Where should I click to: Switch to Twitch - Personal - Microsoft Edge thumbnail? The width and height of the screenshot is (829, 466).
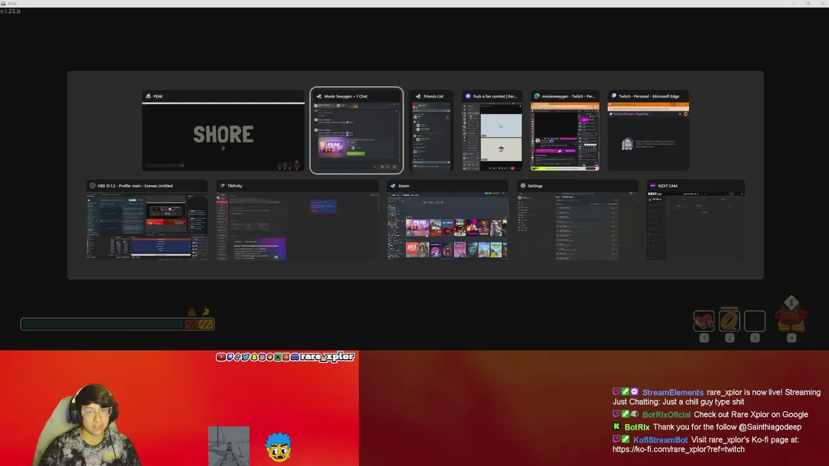(648, 131)
